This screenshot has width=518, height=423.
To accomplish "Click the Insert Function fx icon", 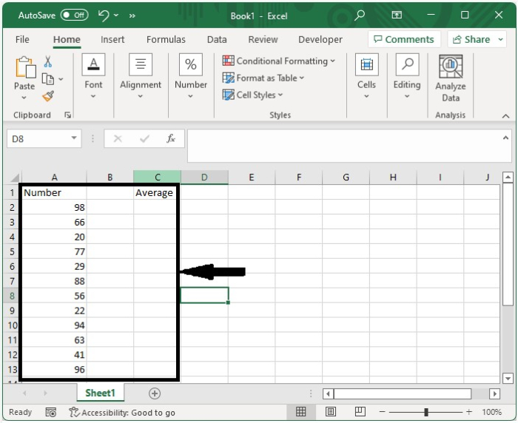I will tap(171, 139).
